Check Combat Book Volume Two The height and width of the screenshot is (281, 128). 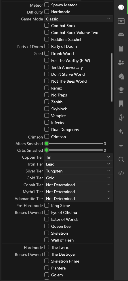point(47,33)
